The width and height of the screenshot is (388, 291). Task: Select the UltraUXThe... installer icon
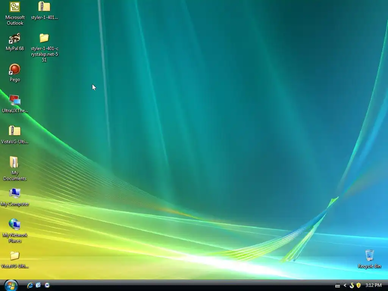click(15, 100)
